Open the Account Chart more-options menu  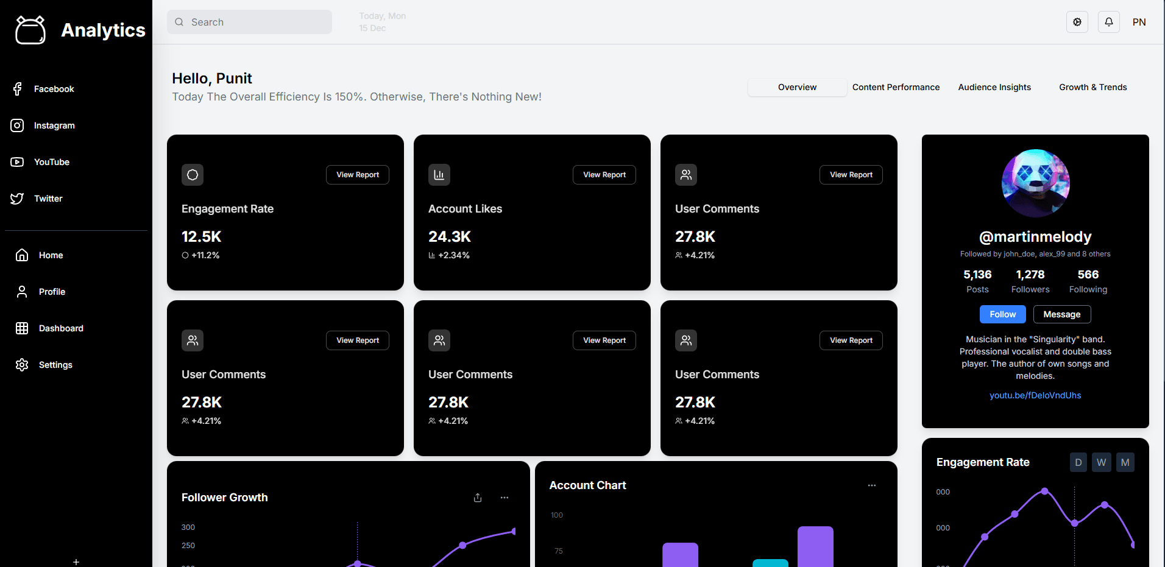click(x=871, y=485)
